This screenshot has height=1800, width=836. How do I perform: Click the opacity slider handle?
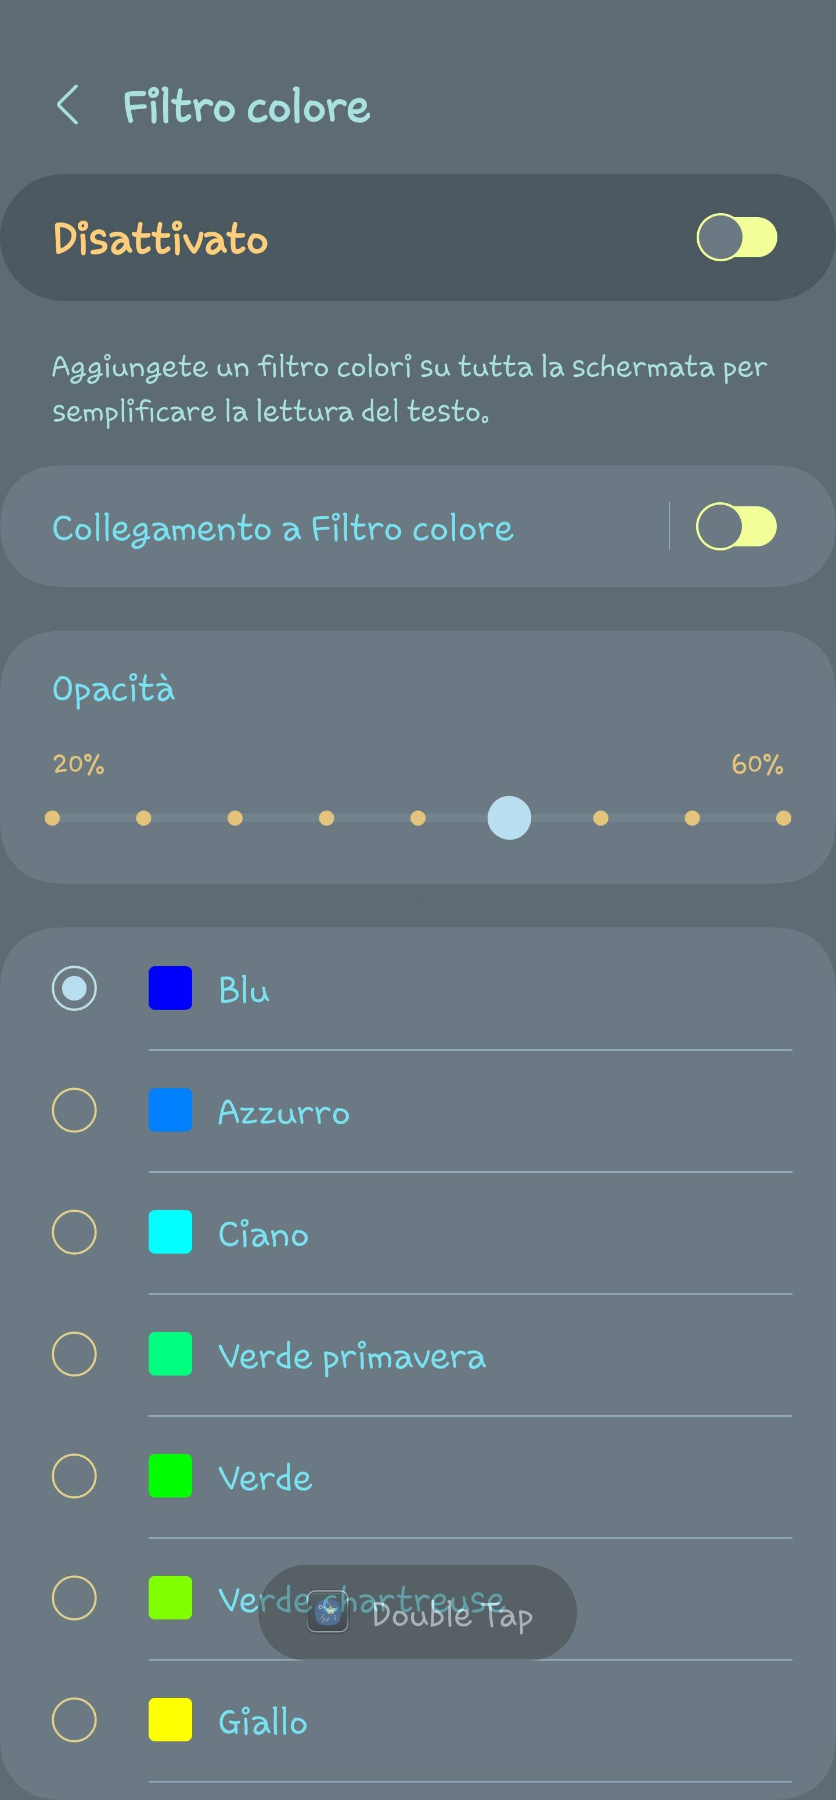(509, 818)
